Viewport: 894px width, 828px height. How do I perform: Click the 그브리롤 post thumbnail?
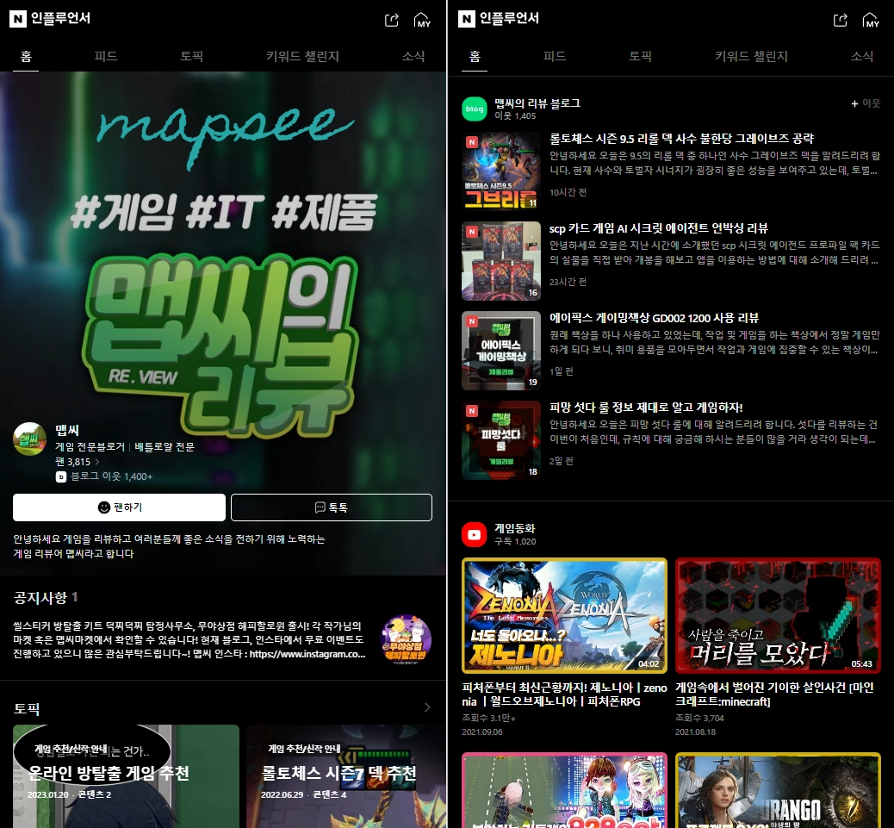[x=501, y=171]
